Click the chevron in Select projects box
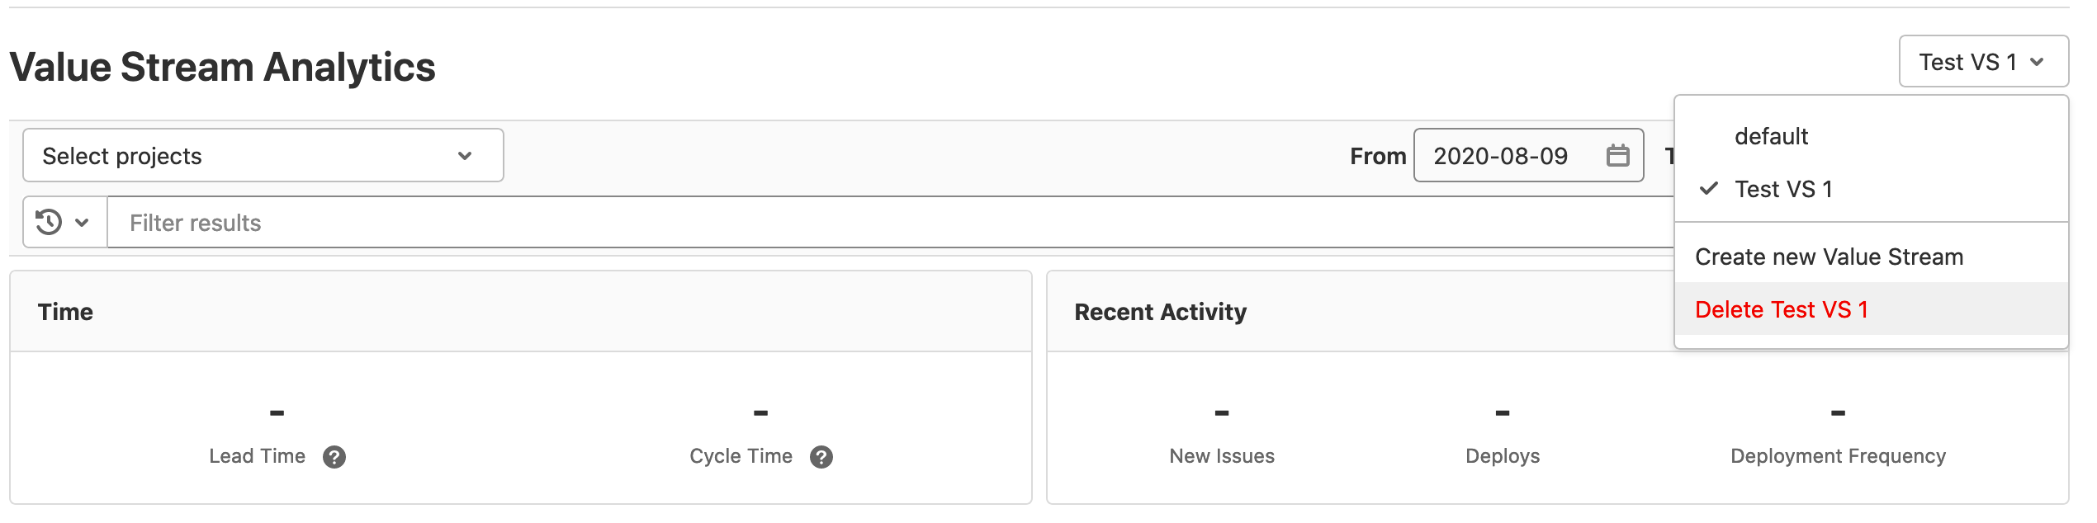 coord(465,156)
